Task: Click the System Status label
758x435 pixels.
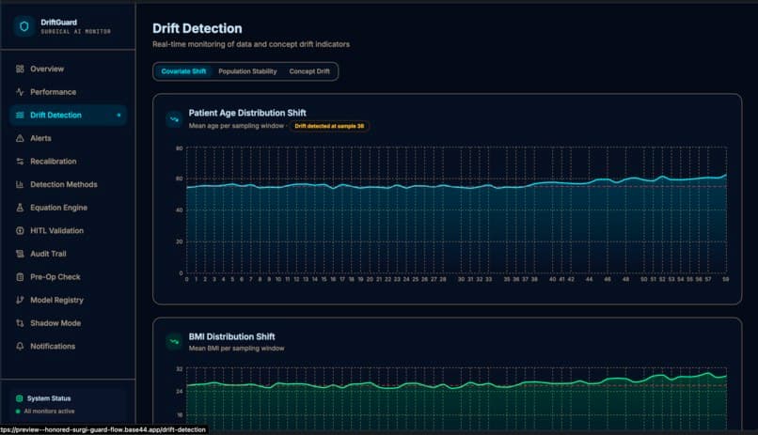Action: coord(49,398)
